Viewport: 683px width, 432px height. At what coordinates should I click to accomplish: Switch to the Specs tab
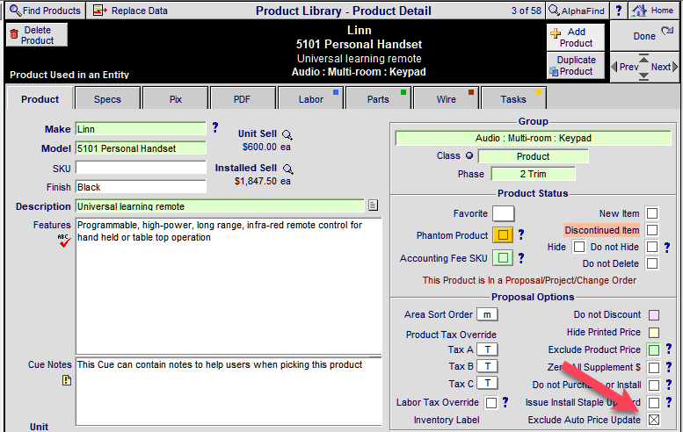pyautogui.click(x=107, y=99)
